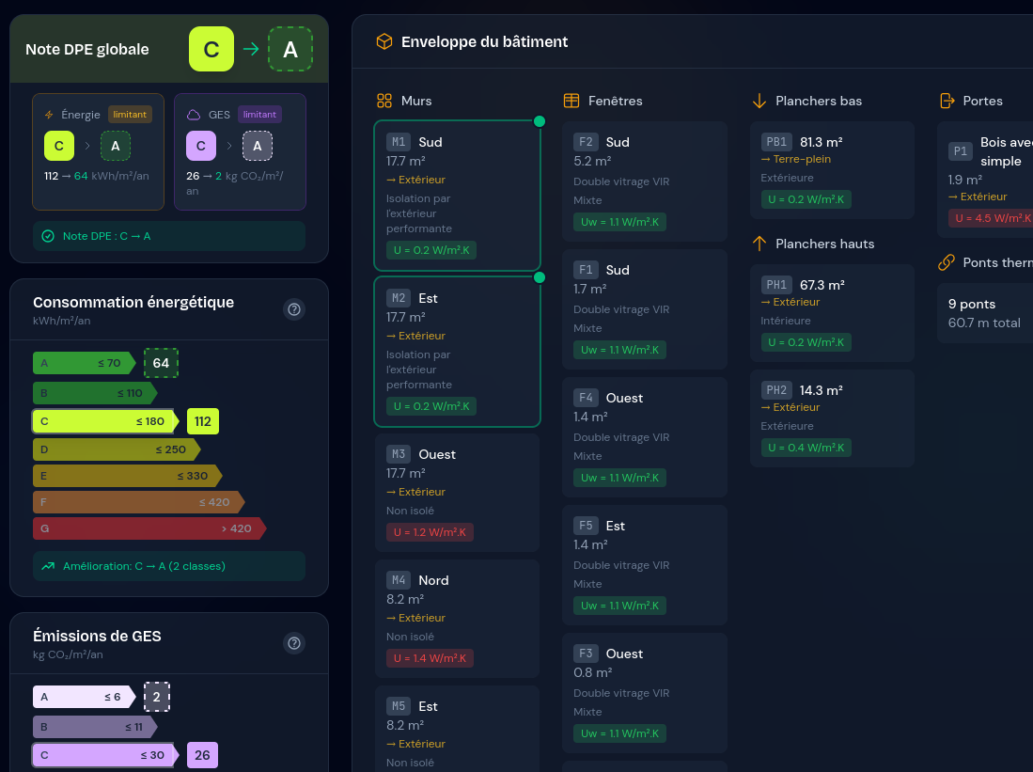The image size is (1033, 772).
Task: Click the Planchers bas down-arrow icon
Action: (759, 101)
